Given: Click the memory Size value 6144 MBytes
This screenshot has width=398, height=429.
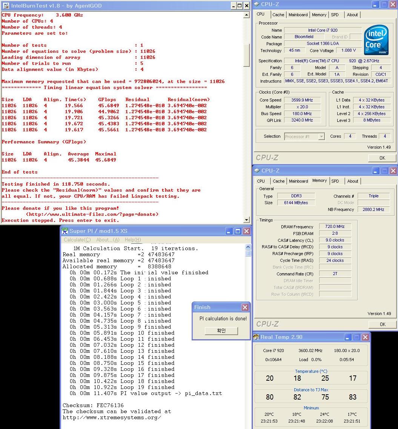Looking at the screenshot, I should [x=296, y=203].
